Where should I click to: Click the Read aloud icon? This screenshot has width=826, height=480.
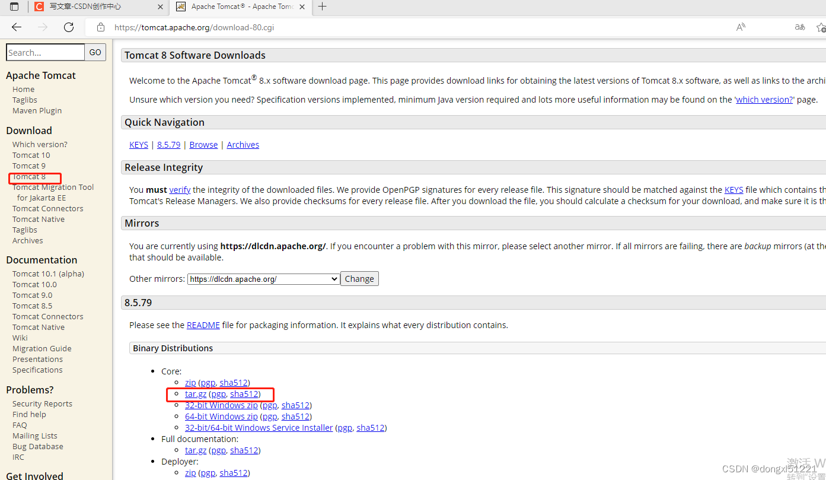click(741, 27)
